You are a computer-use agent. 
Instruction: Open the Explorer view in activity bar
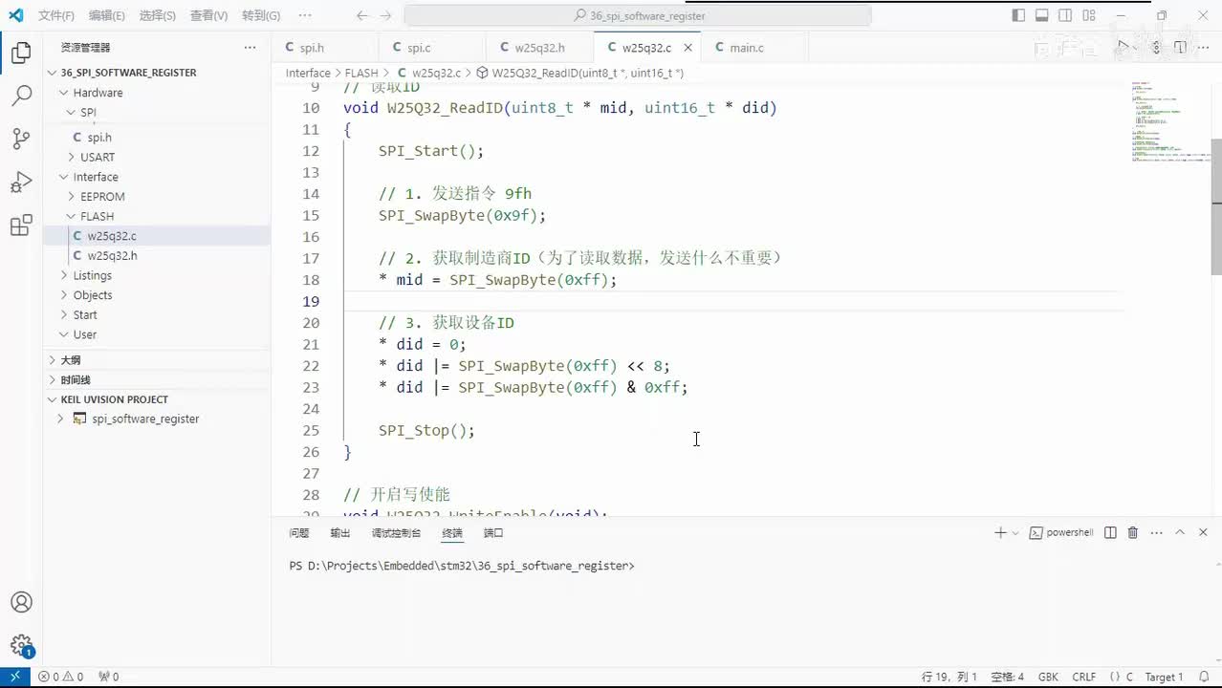(x=21, y=53)
